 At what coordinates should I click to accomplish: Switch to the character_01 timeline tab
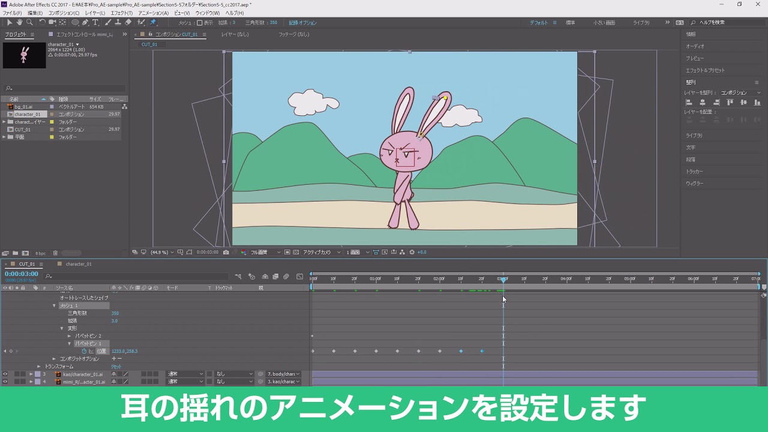(x=78, y=264)
